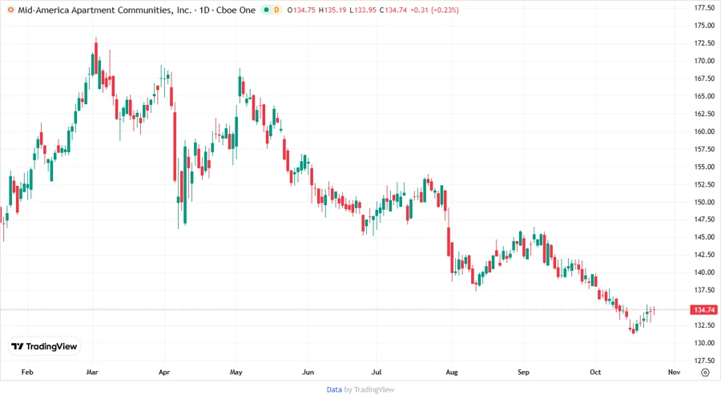The image size is (721, 399).
Task: Click the 'by TradingView' attribution link
Action: click(369, 389)
